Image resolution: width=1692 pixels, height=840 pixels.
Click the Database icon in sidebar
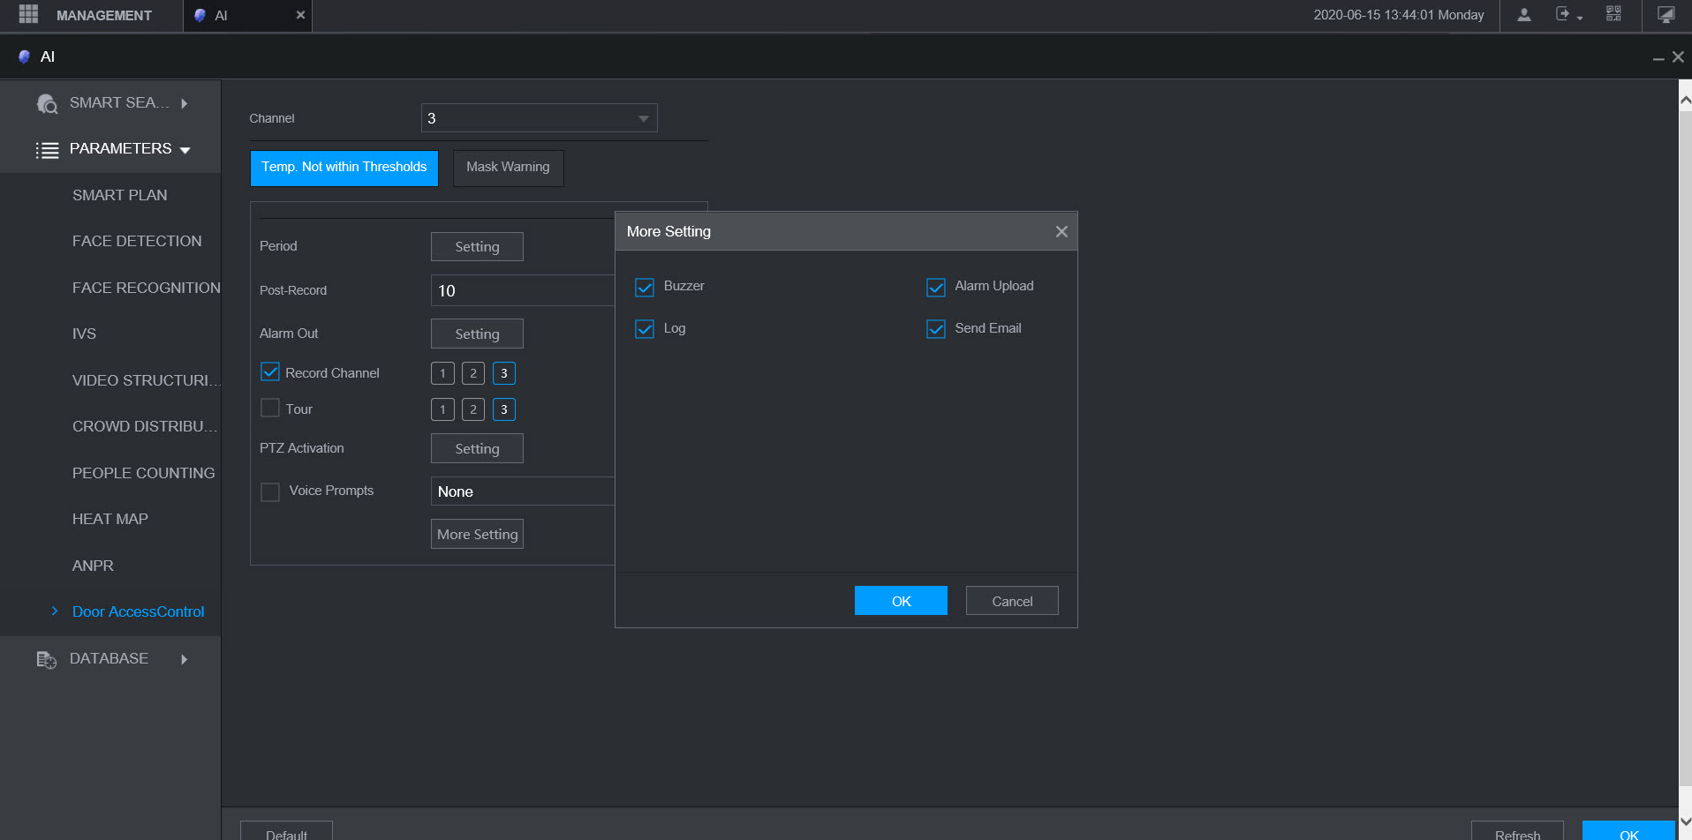pyautogui.click(x=46, y=659)
